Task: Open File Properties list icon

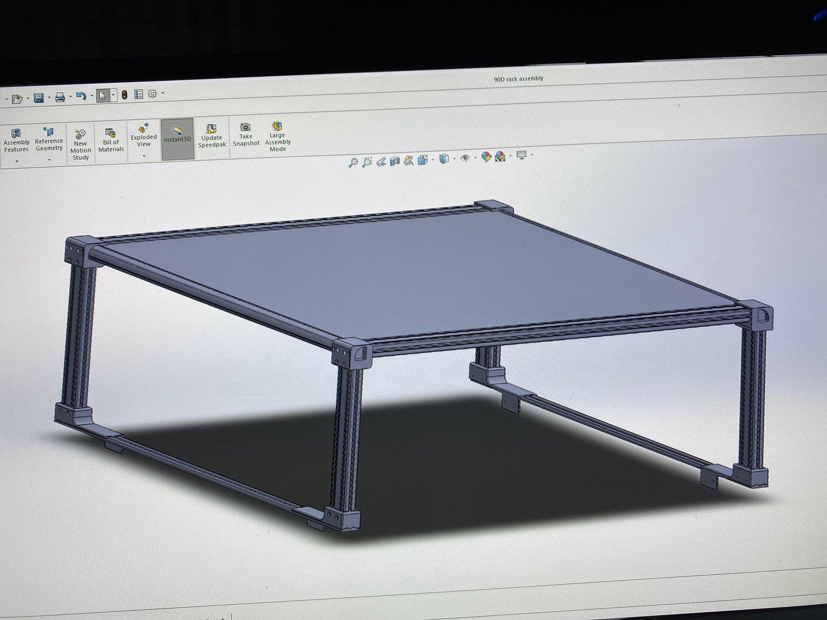Action: pos(138,94)
